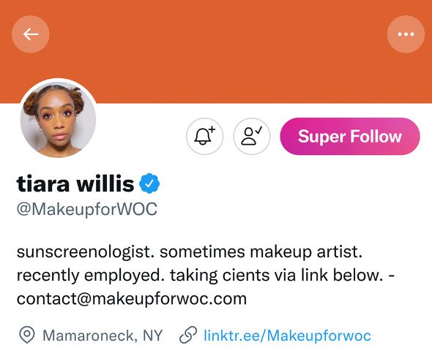
Task: Tap the checkmark on the person icon
Action: click(258, 129)
